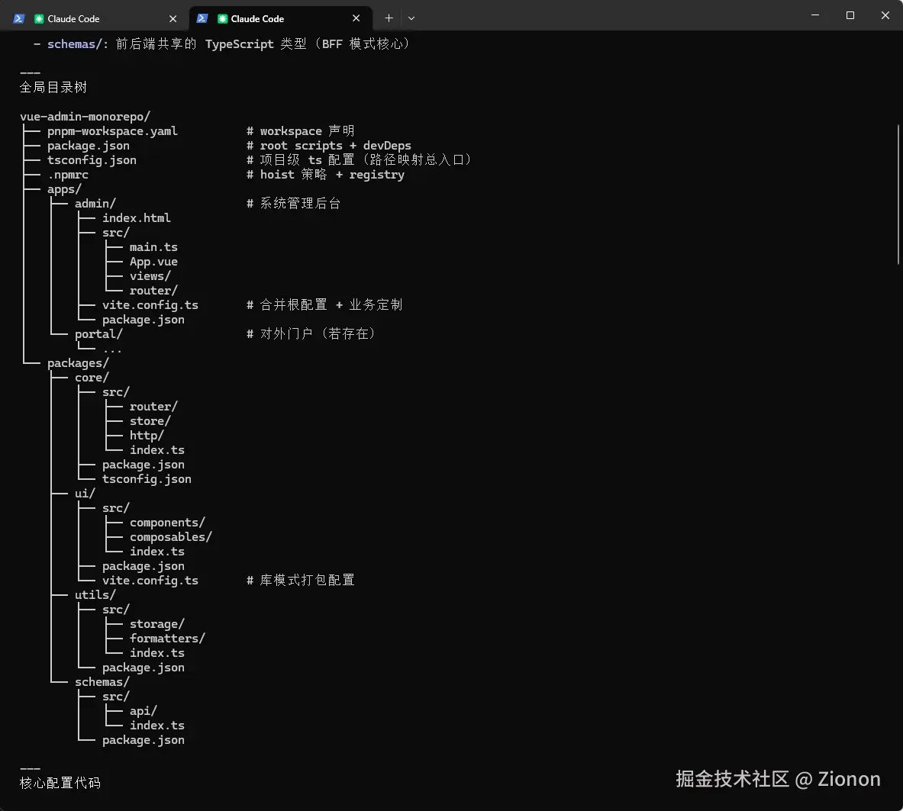Open a new terminal tab with plus
The width and height of the screenshot is (903, 811).
click(389, 18)
